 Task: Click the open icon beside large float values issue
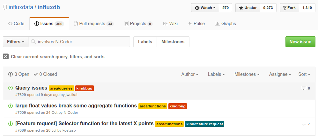point(10,106)
